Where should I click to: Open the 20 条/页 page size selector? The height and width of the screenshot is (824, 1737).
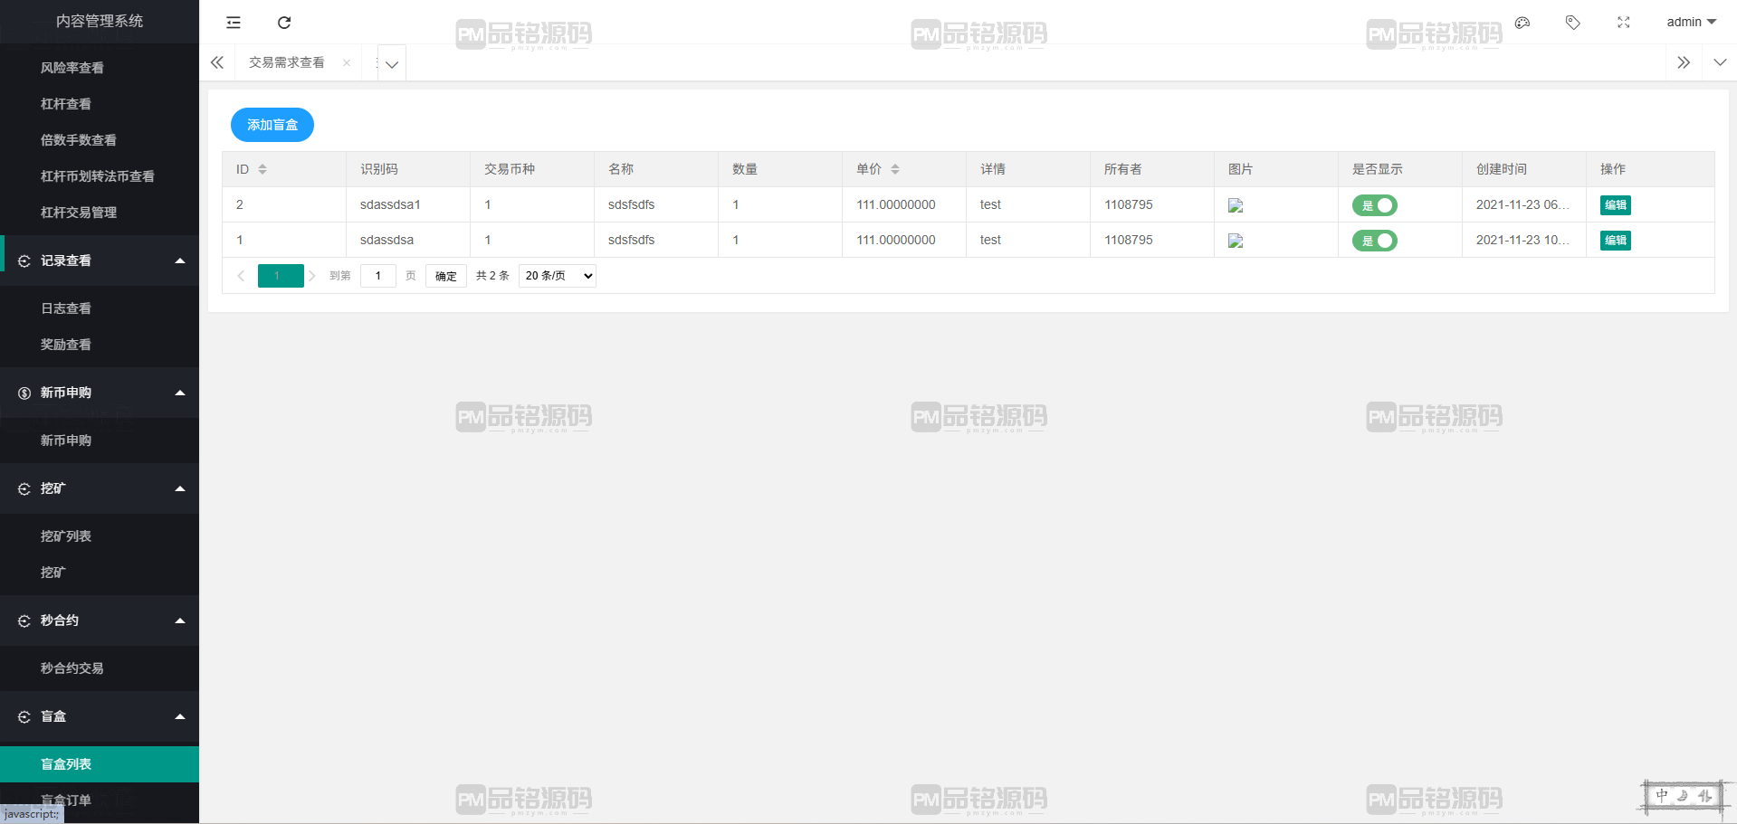tap(558, 276)
